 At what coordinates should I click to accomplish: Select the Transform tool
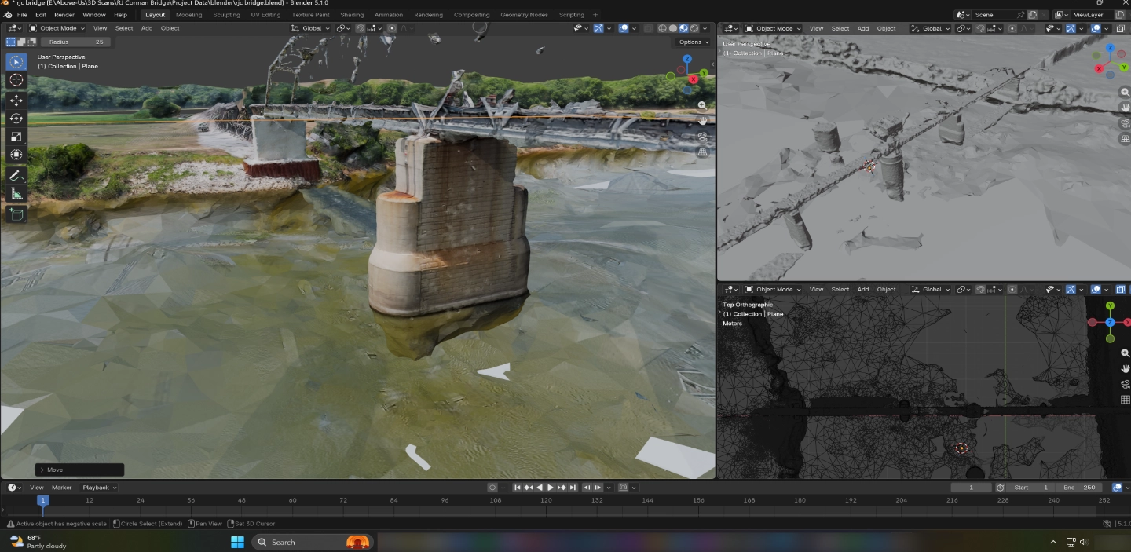click(x=16, y=155)
